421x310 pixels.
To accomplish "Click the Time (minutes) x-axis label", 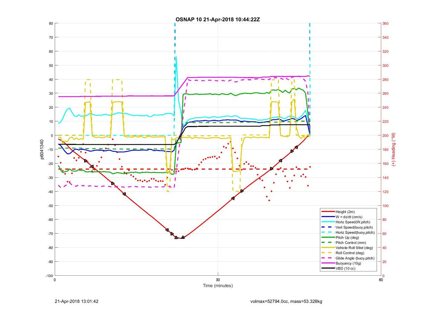I will tap(218, 285).
